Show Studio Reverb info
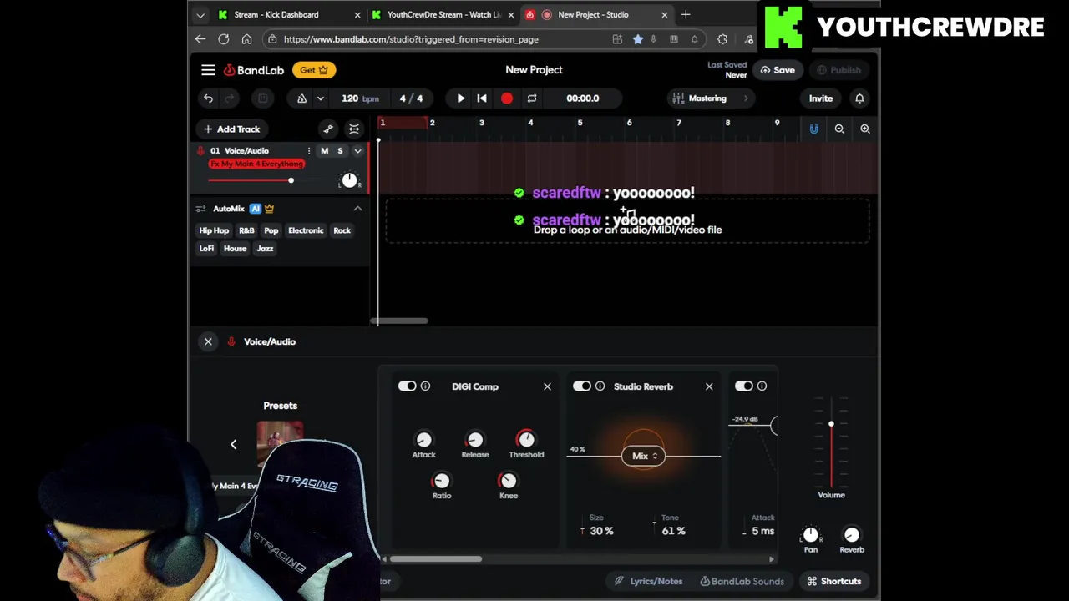 (x=600, y=386)
